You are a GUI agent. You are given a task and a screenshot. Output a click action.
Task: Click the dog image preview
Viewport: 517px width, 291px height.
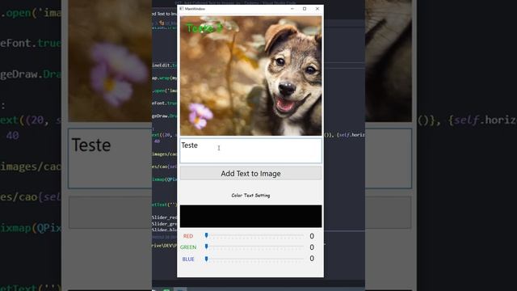point(250,76)
